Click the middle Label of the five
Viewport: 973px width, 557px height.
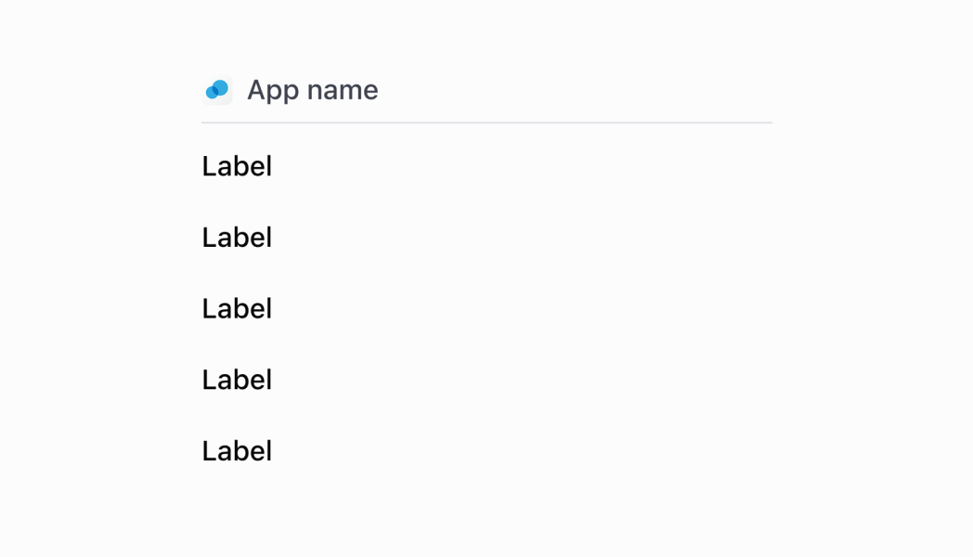click(x=237, y=309)
